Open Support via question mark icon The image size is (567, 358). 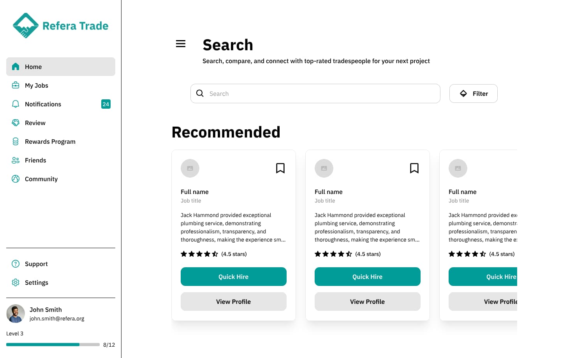(x=16, y=264)
